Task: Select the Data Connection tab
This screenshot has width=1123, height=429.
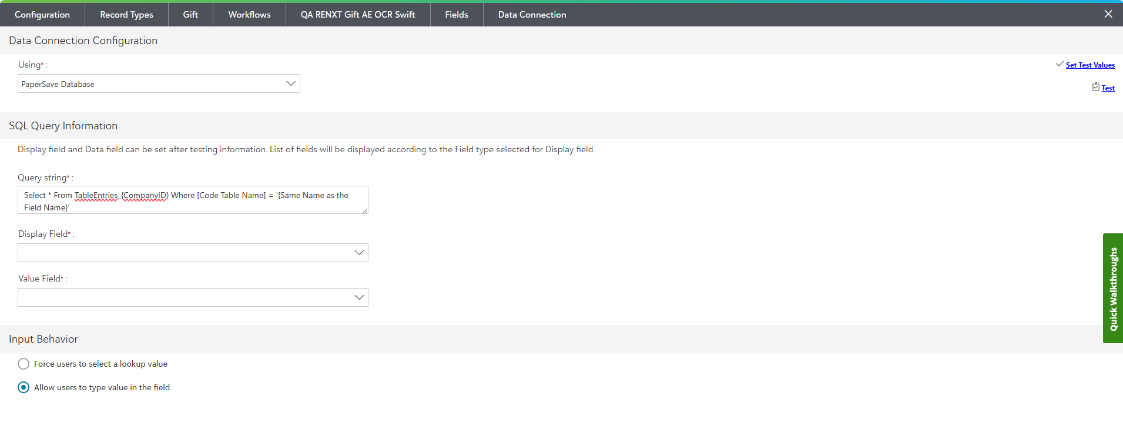Action: tap(532, 15)
